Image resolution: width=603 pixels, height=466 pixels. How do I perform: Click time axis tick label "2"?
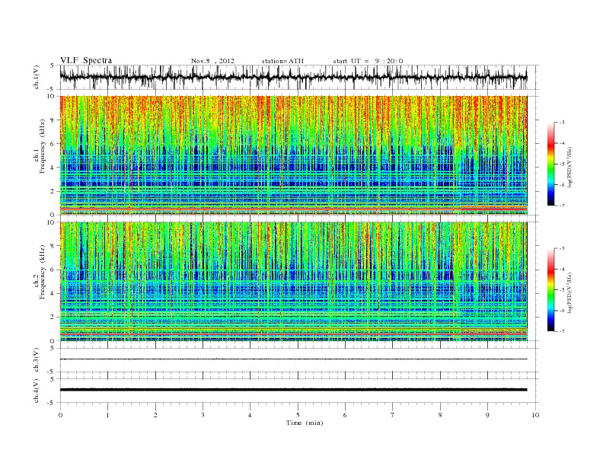pos(155,415)
